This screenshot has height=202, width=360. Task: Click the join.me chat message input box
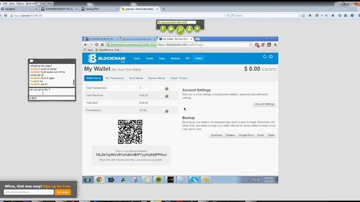pyautogui.click(x=52, y=91)
